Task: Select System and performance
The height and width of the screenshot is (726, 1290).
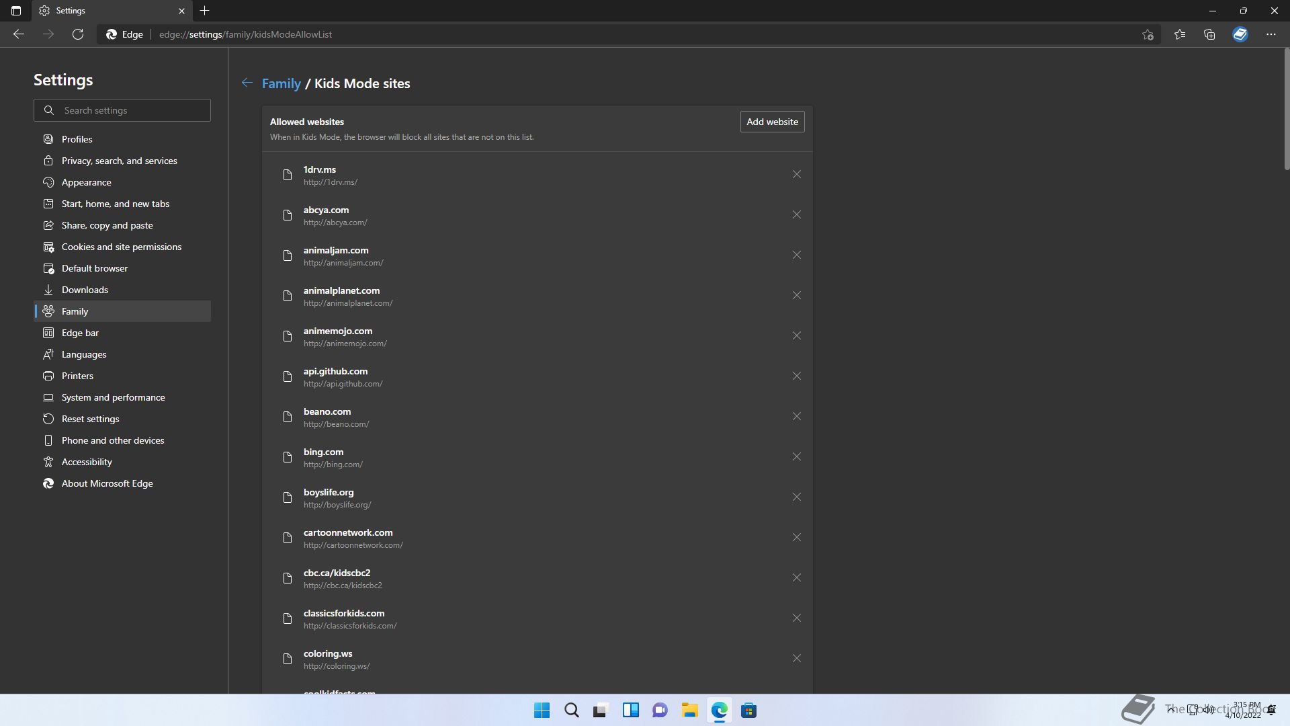Action: pos(122,397)
